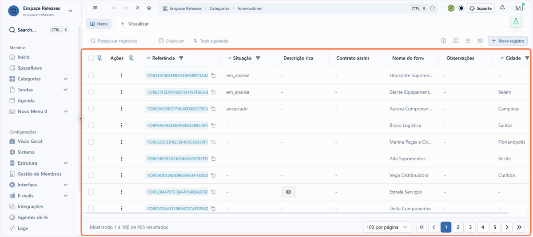Unpin the Ações column pin icon
533x237 pixels.
(x=131, y=58)
